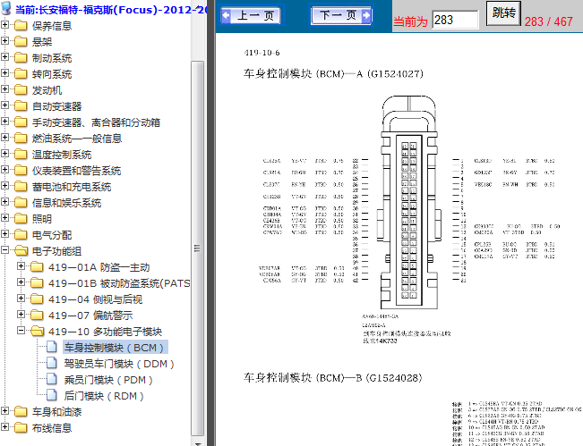
Task: Click the folder icon beside 燃油系统一般信息
Action: (x=21, y=138)
